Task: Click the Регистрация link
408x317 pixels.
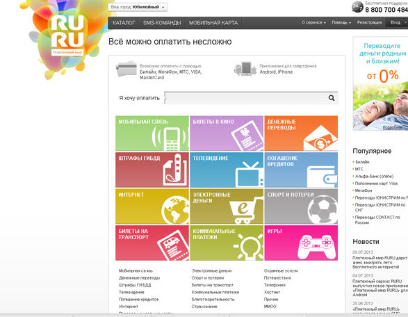Action: click(x=369, y=23)
